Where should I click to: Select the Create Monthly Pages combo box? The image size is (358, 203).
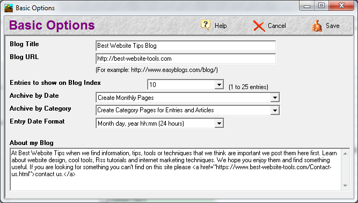click(188, 98)
